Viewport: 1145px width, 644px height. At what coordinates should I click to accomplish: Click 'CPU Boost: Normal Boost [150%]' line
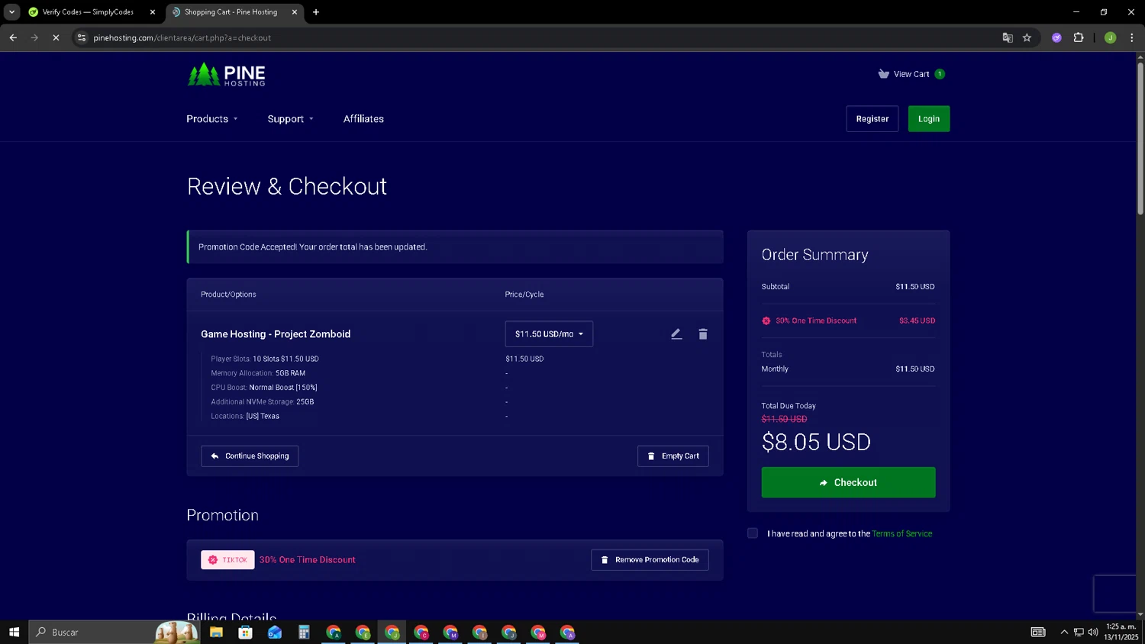click(264, 388)
